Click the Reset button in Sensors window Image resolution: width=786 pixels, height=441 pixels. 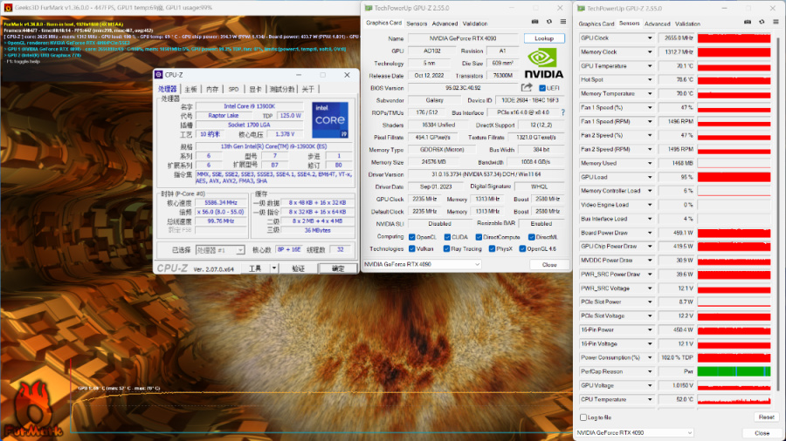(765, 417)
